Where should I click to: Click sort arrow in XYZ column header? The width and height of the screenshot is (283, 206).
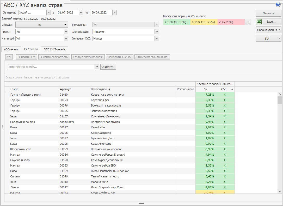[x=232, y=89]
